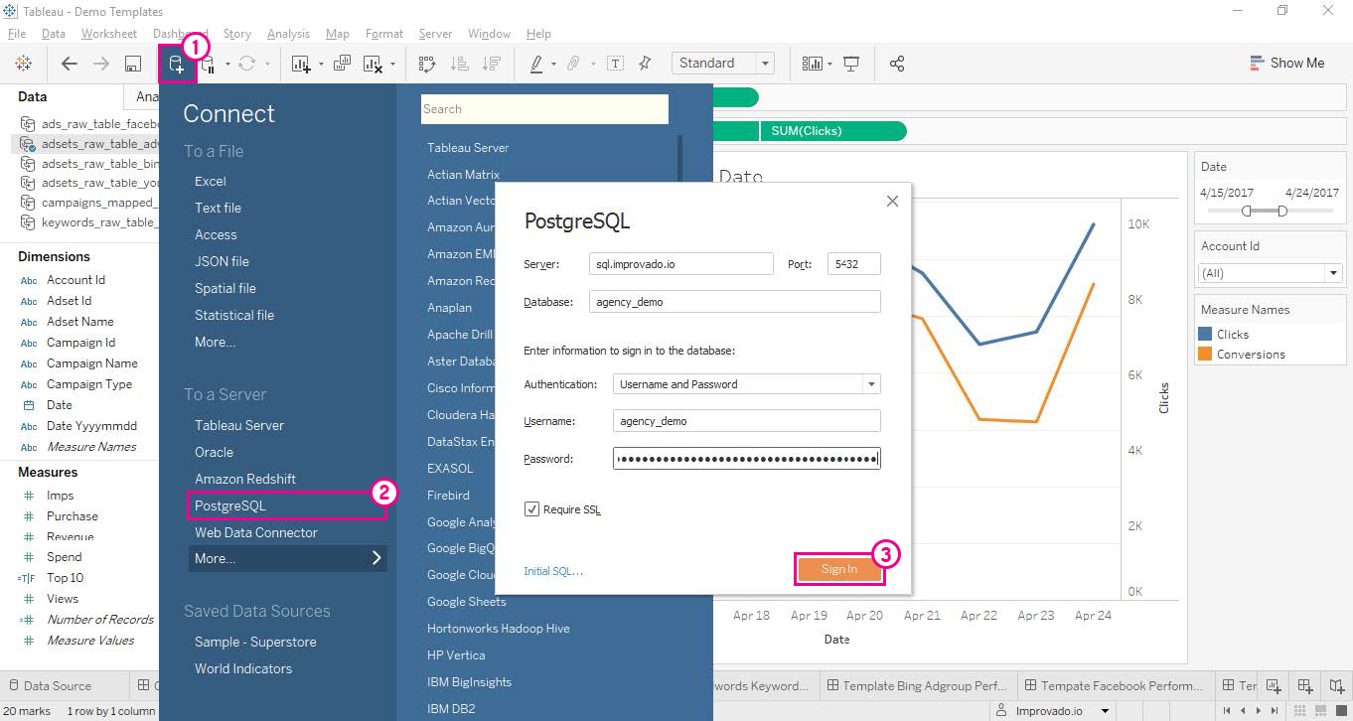Image resolution: width=1353 pixels, height=721 pixels.
Task: Close the PostgreSQL dialog with X
Action: click(892, 202)
